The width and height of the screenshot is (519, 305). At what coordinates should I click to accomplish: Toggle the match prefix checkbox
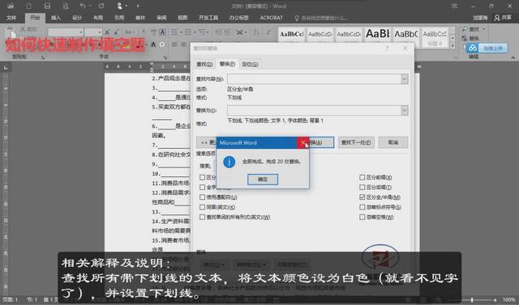[x=362, y=178]
